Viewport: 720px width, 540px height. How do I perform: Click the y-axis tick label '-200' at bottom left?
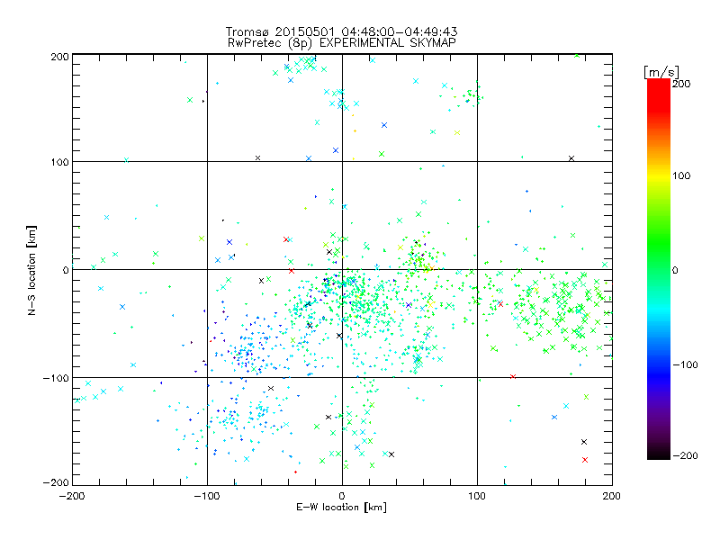(x=56, y=482)
